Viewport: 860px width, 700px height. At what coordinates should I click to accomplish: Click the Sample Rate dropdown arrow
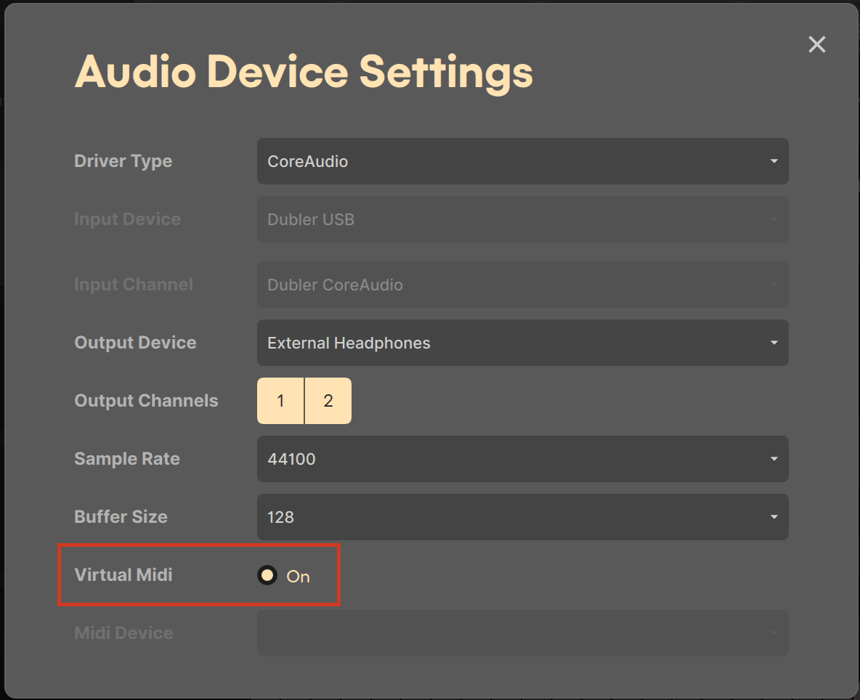(773, 459)
